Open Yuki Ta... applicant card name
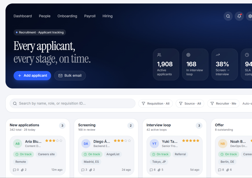 (x=169, y=142)
